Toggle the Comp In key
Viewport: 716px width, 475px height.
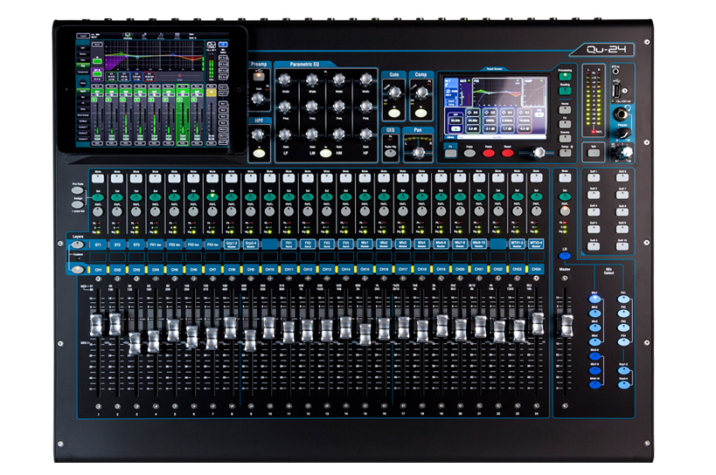tap(421, 113)
